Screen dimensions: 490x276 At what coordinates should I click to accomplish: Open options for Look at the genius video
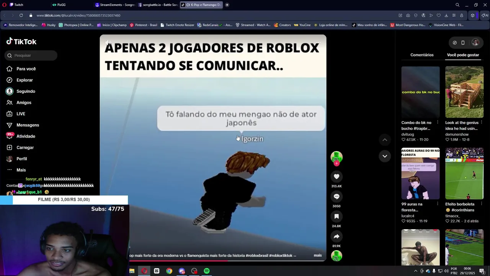(482, 122)
